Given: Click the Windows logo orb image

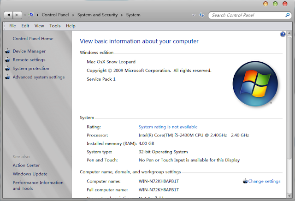Looking at the screenshot, I should click(255, 84).
